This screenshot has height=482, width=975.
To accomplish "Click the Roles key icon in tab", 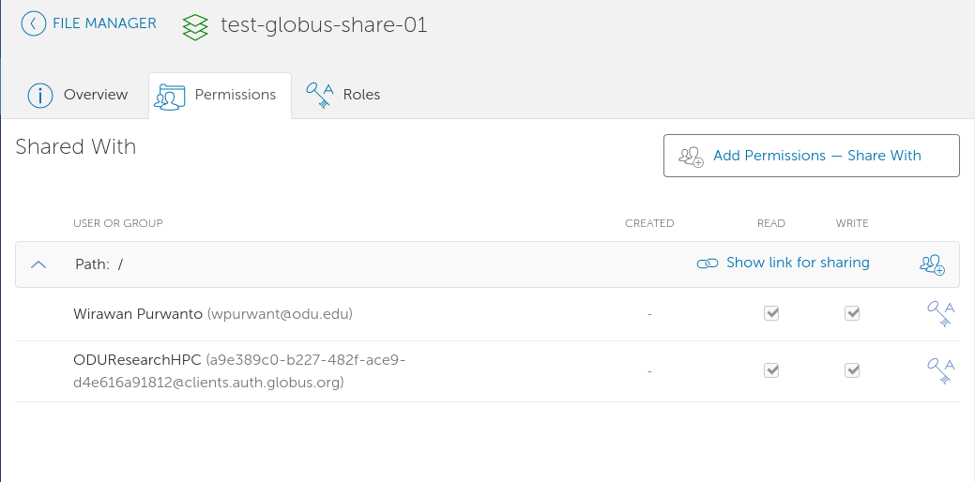I will [320, 96].
